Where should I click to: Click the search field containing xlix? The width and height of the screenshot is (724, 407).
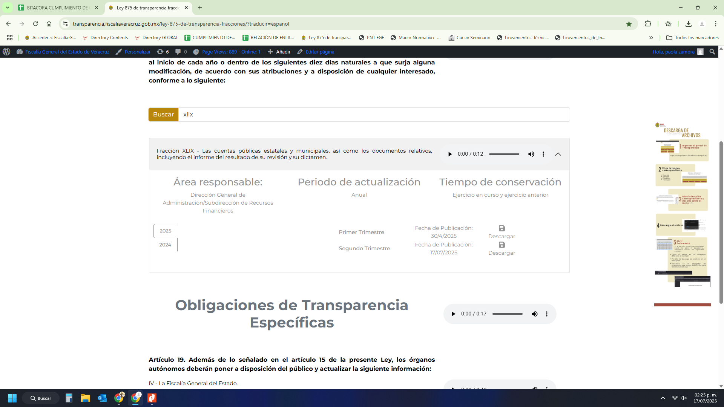[373, 115]
